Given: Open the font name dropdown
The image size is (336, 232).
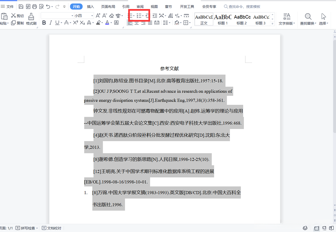Looking at the screenshot, I should click(x=72, y=16).
